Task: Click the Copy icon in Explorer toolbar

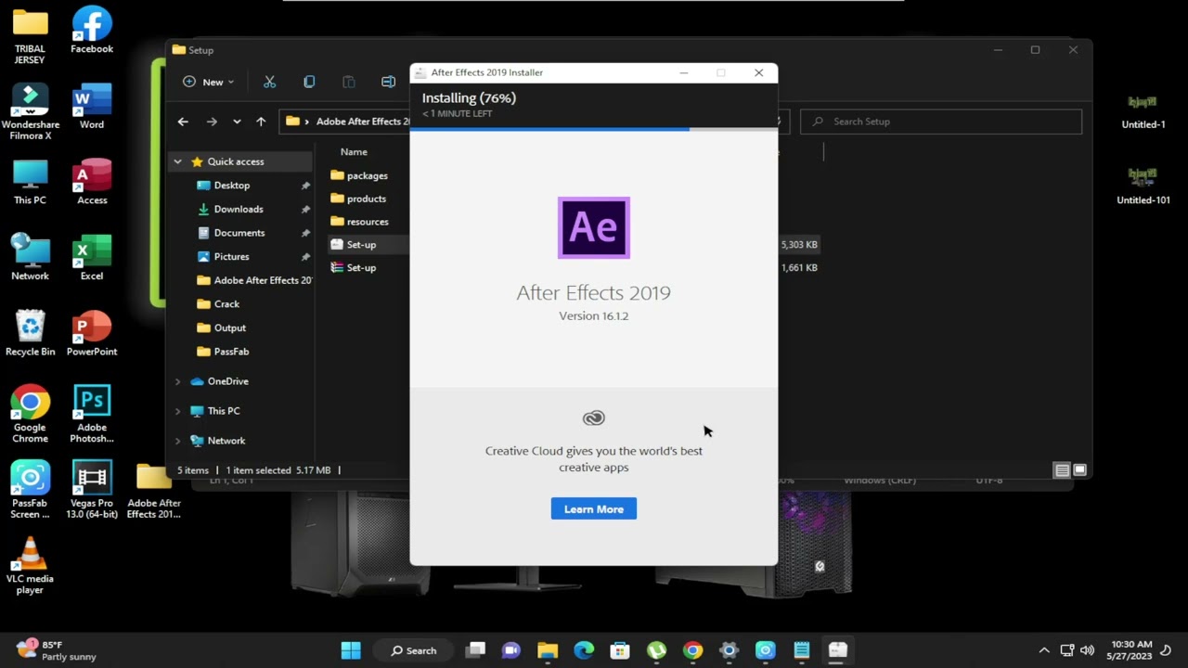Action: point(309,82)
